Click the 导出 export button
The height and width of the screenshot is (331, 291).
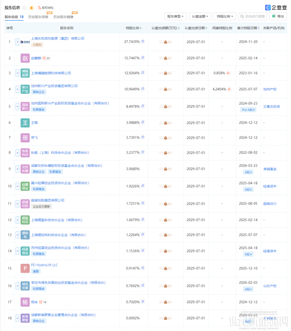coord(278,16)
